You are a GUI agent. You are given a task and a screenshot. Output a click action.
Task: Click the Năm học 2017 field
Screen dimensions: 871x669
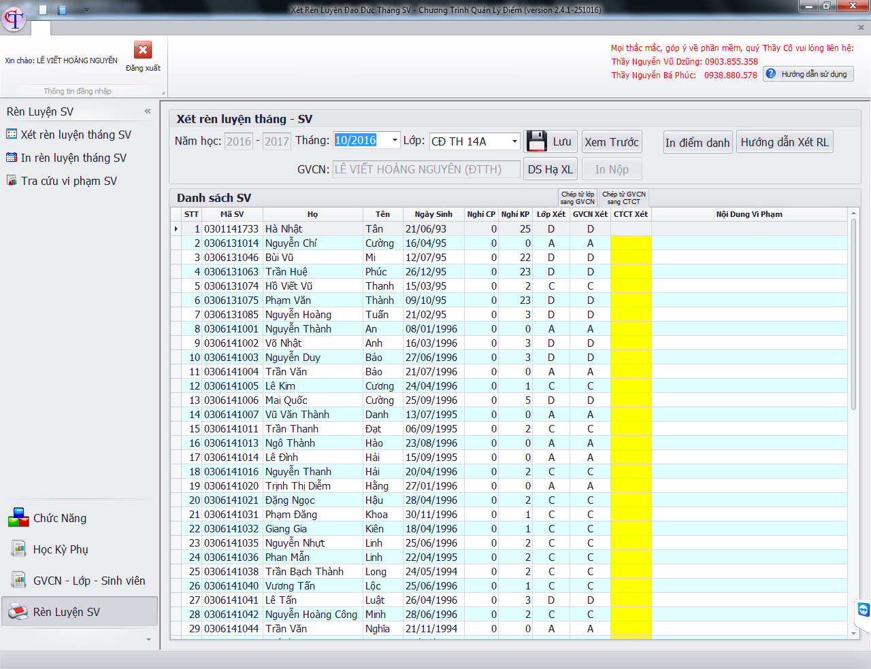pos(277,141)
